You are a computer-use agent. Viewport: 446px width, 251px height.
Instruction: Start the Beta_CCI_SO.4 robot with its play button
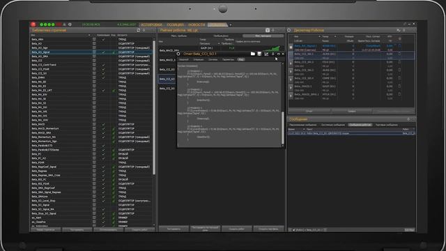291,79
